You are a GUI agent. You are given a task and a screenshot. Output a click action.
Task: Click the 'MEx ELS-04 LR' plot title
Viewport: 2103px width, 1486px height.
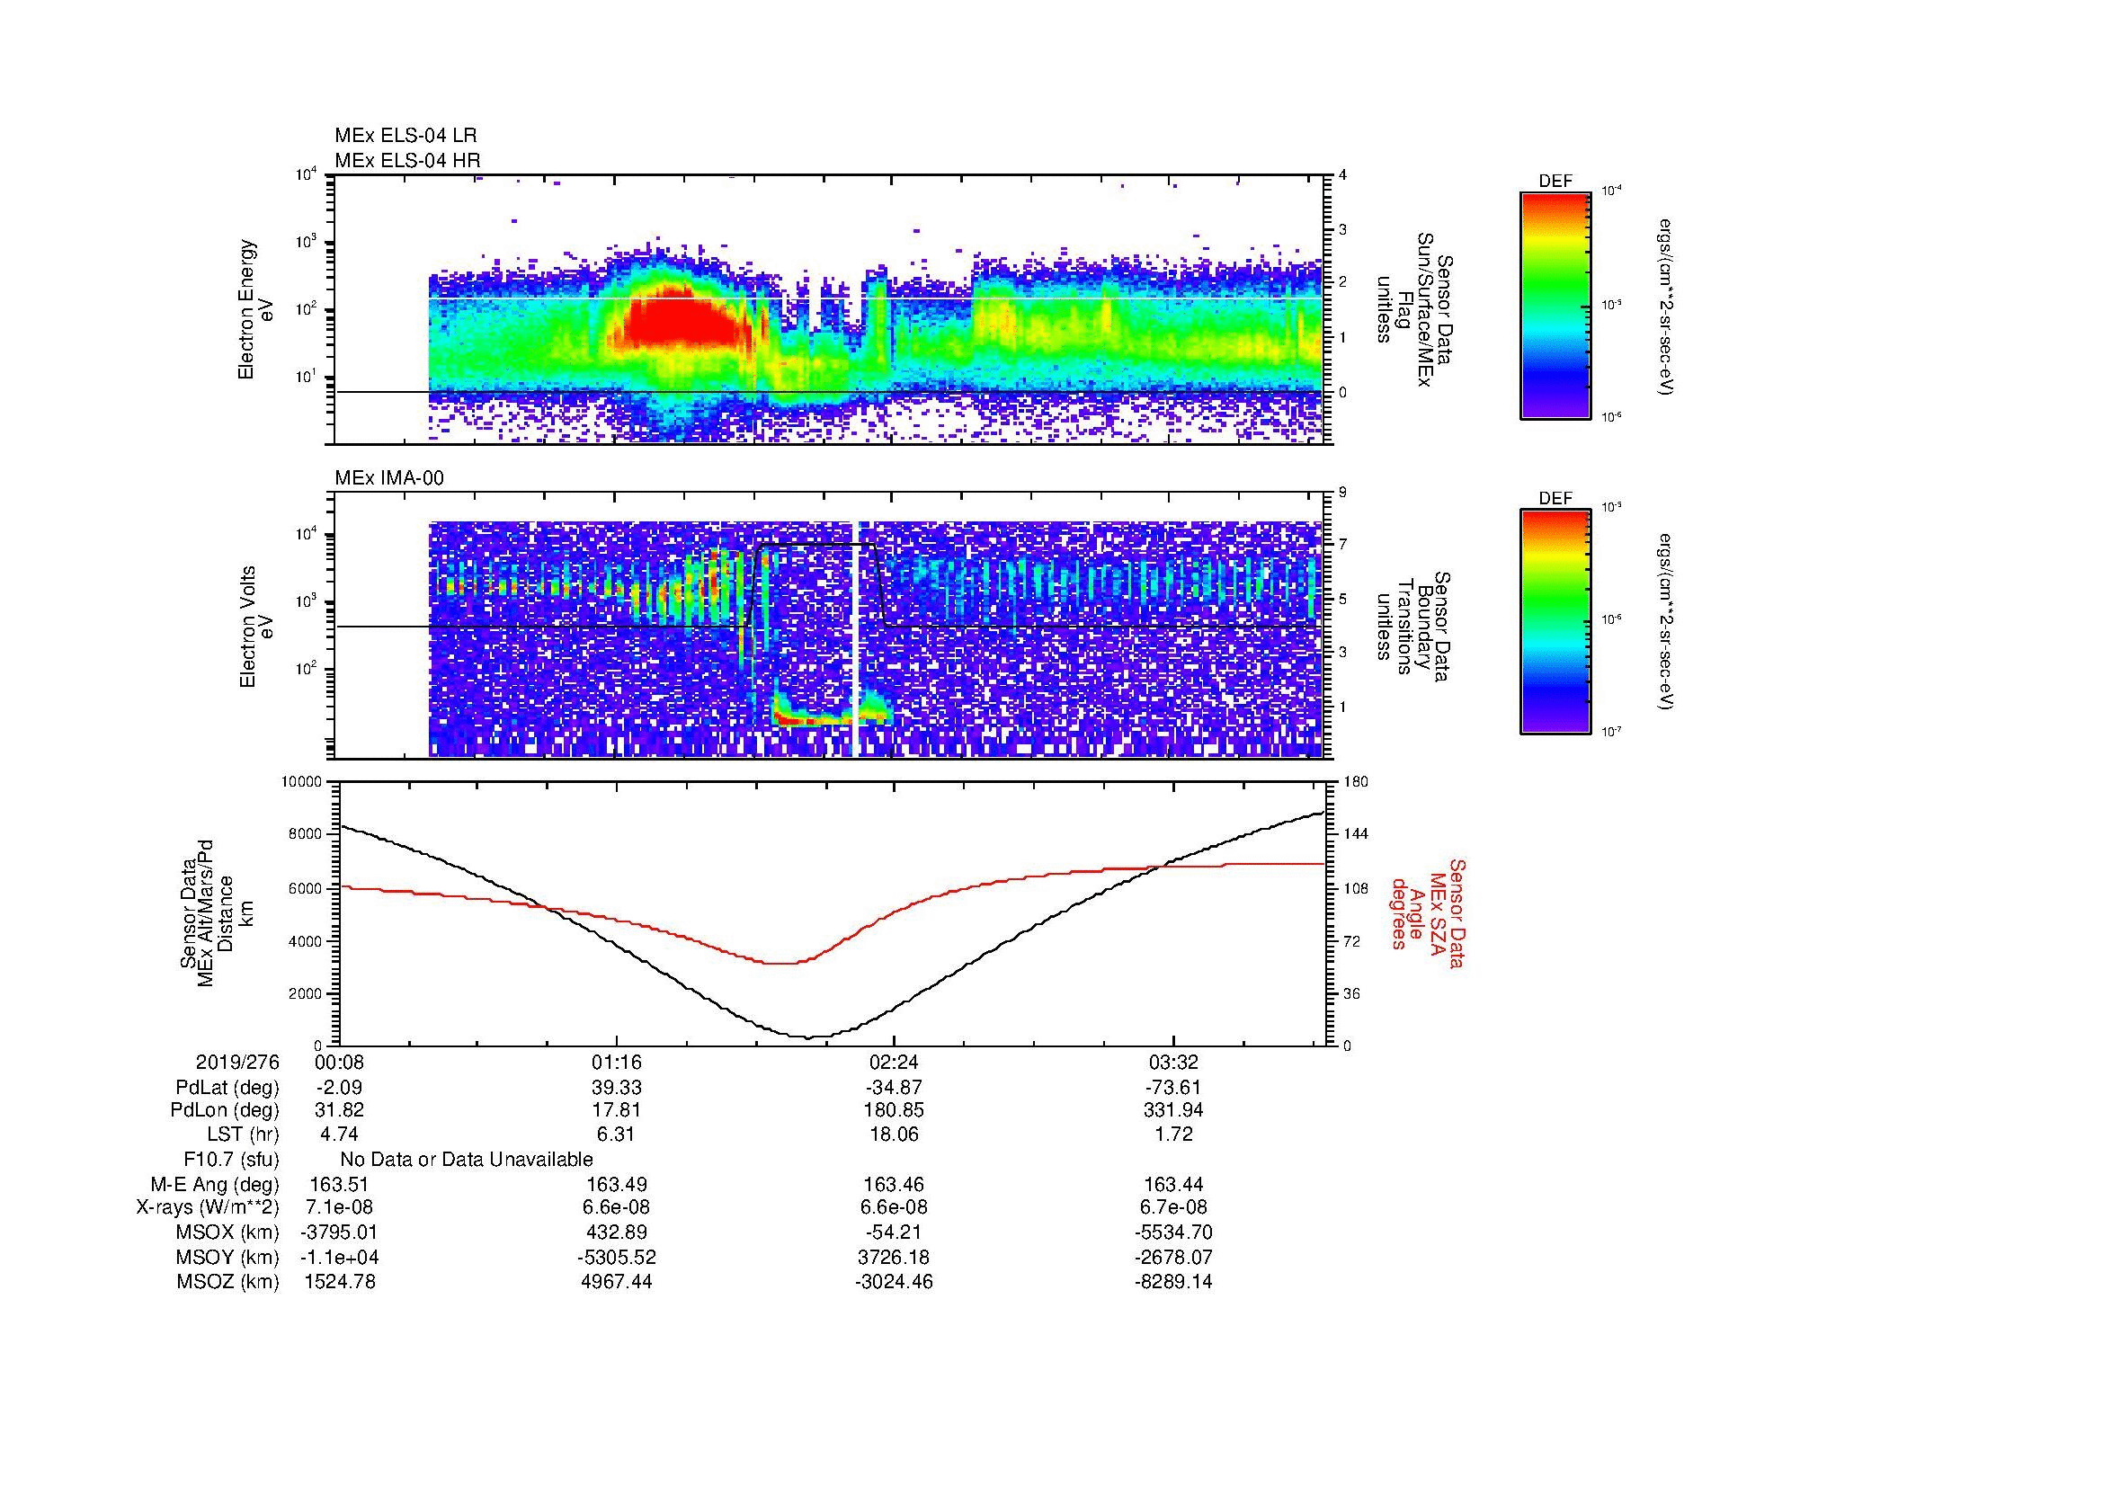click(x=405, y=136)
